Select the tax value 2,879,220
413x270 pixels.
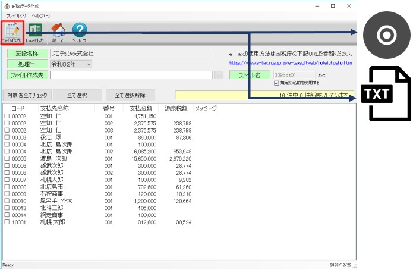click(181, 159)
